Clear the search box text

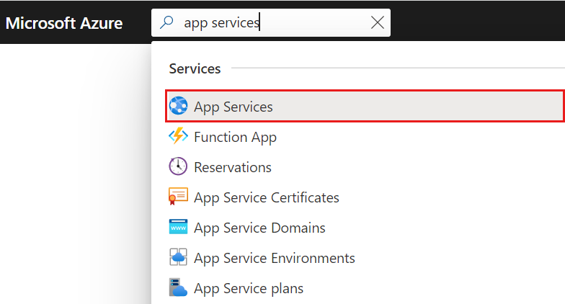point(377,22)
